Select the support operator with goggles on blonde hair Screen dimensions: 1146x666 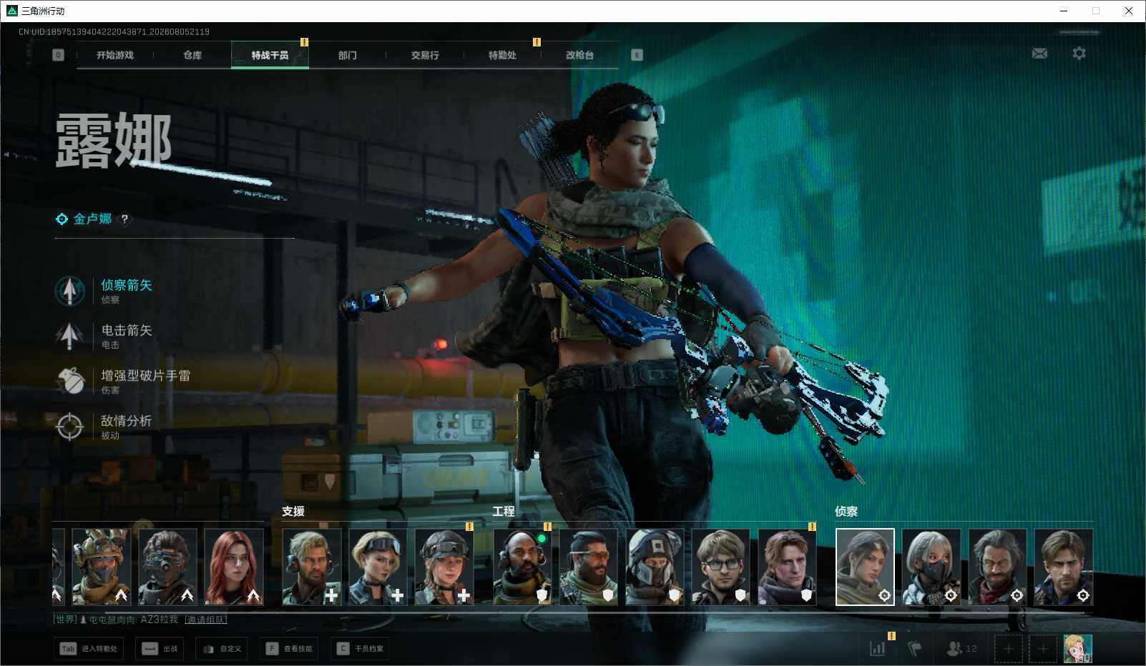[378, 567]
